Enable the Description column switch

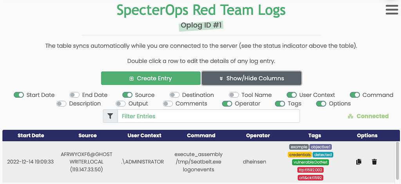[61, 104]
